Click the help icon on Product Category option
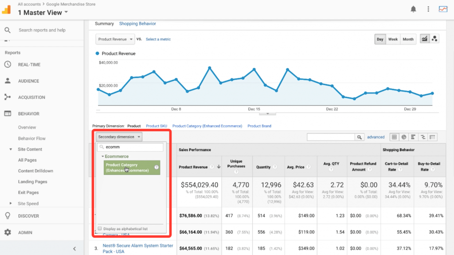This screenshot has height=255, width=454. tap(157, 167)
